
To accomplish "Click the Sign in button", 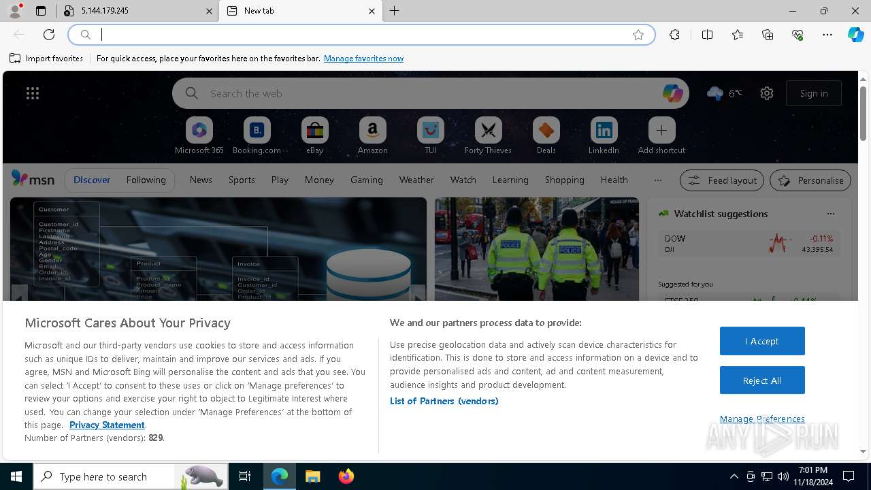I will (814, 93).
